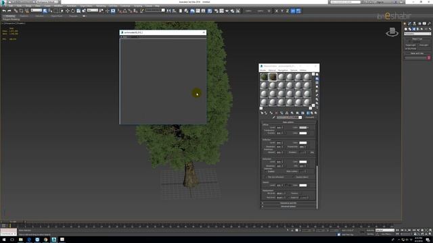Pick material from object eyedropper
Viewport: 433px width, 243px height.
(x=273, y=117)
